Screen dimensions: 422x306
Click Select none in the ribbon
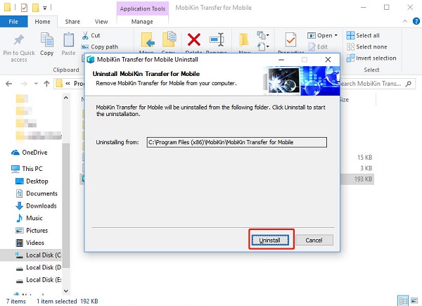pos(367,47)
